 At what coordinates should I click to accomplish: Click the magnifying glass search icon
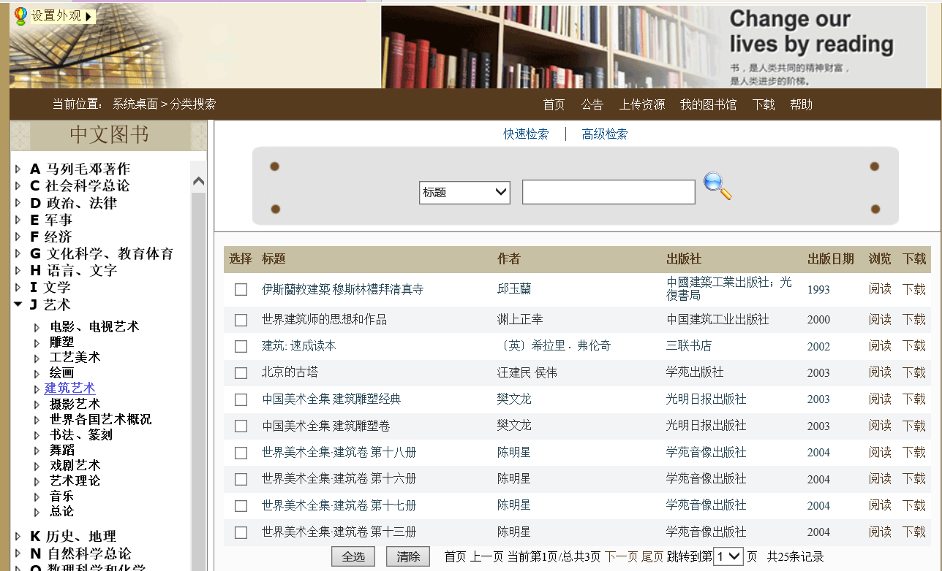pyautogui.click(x=717, y=187)
